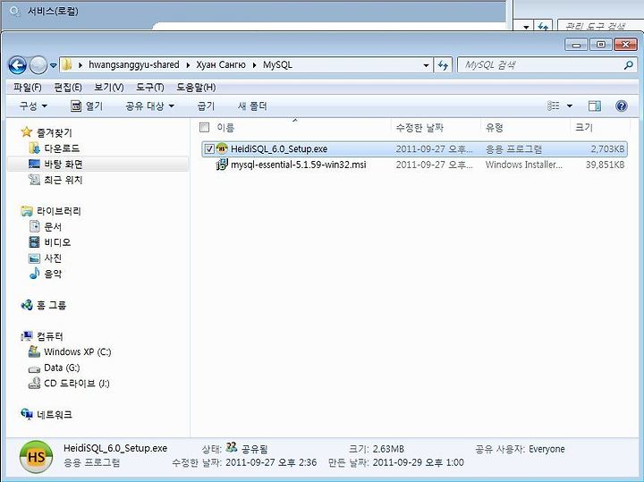Click the HeidiSQL file icon in list
Viewport: 644px width, 482px height.
click(222, 148)
